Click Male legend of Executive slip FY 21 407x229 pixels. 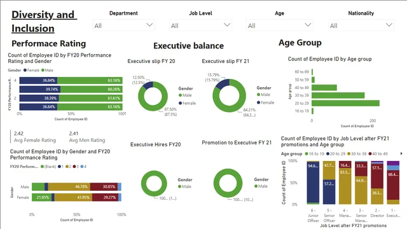click(263, 95)
